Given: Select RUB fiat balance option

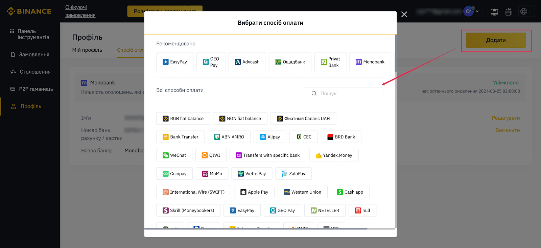Looking at the screenshot, I should tap(183, 119).
